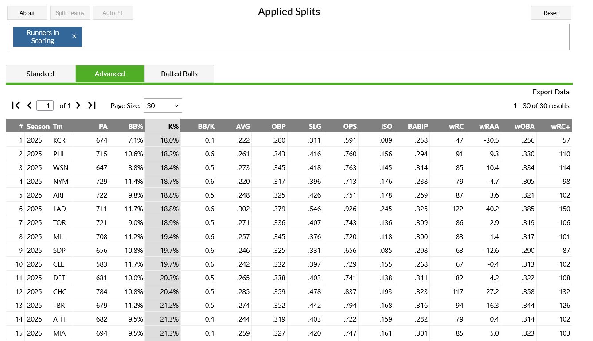The height and width of the screenshot is (341, 593).
Task: Go to the previous results page
Action: pos(29,105)
